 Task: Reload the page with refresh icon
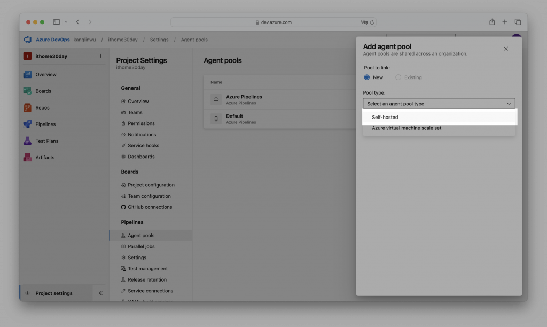[372, 22]
